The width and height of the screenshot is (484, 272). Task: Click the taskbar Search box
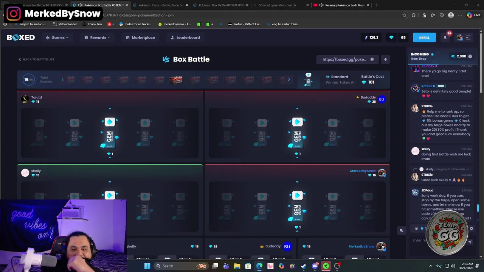pyautogui.click(x=180, y=266)
